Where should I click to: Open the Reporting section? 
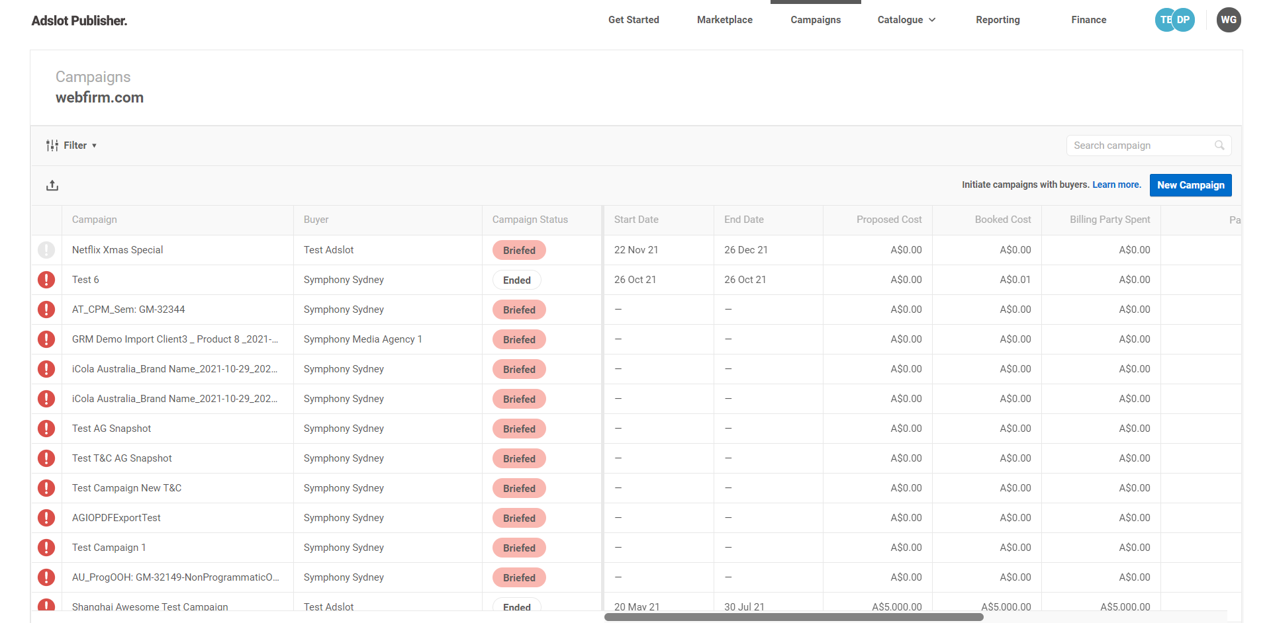[998, 20]
